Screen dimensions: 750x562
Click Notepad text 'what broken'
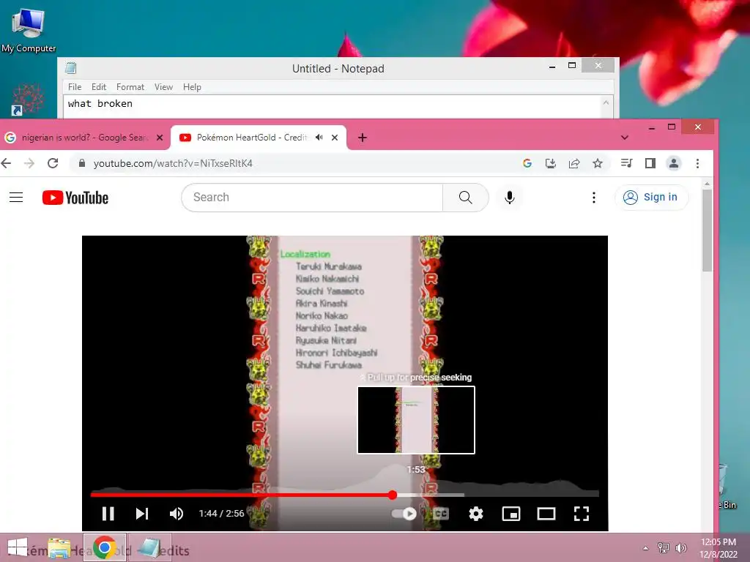(x=100, y=104)
